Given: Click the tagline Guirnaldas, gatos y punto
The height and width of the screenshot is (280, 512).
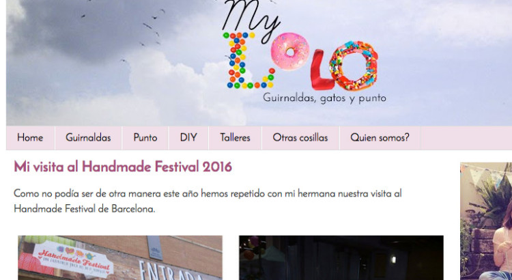Looking at the screenshot, I should pyautogui.click(x=324, y=98).
